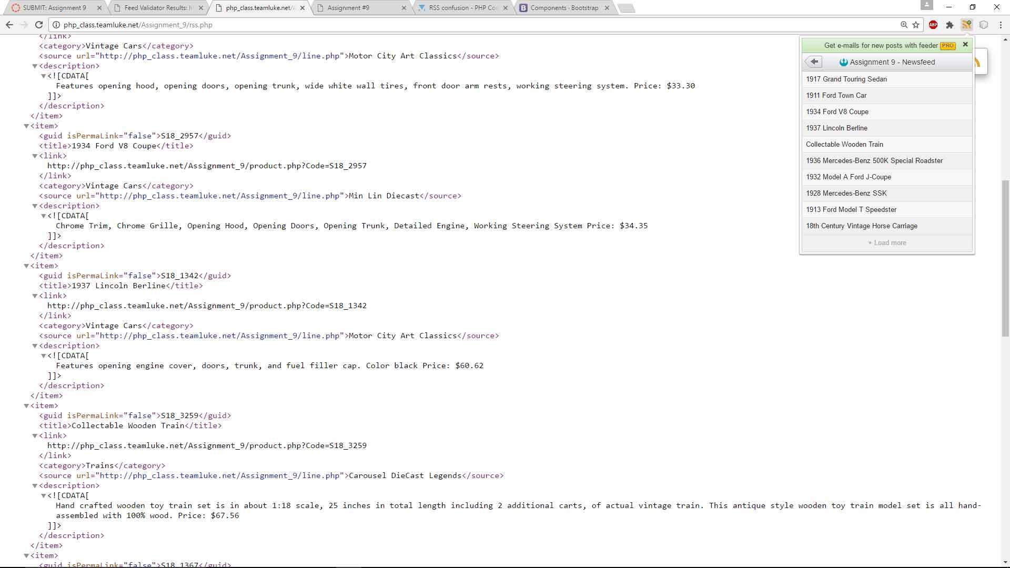Collapse the 1934 Ford V8 Coupe item node

point(26,126)
